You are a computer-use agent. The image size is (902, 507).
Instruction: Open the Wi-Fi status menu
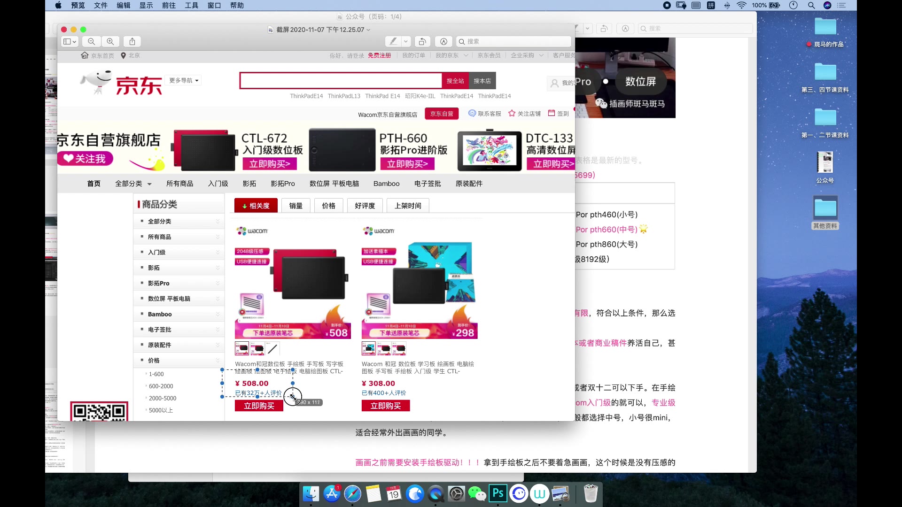pyautogui.click(x=741, y=5)
